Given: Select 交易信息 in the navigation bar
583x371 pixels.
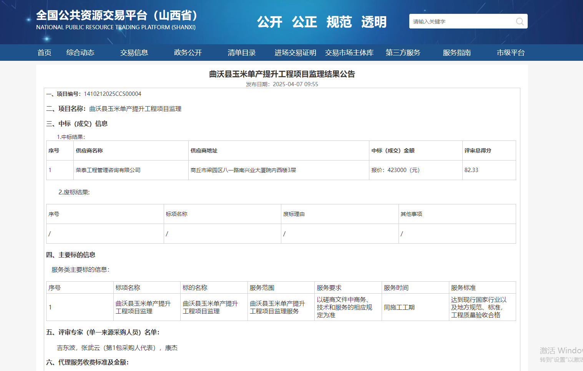Looking at the screenshot, I should 134,53.
